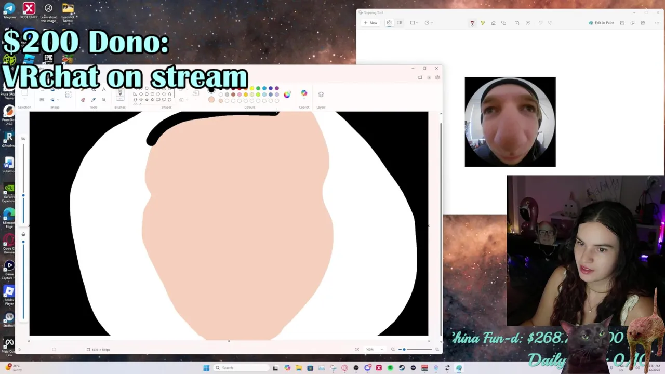Pick the green palette colour in Paint
This screenshot has width=665, height=374.
pyautogui.click(x=258, y=88)
